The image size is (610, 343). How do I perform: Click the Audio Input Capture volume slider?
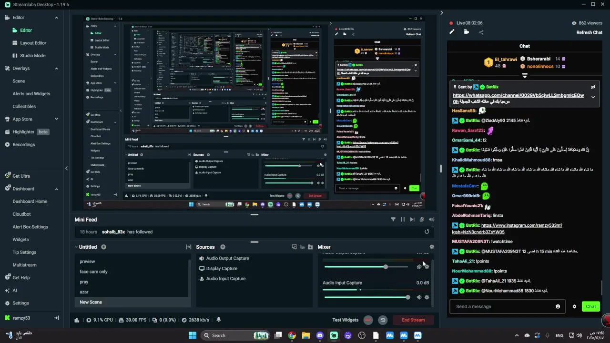(366, 297)
